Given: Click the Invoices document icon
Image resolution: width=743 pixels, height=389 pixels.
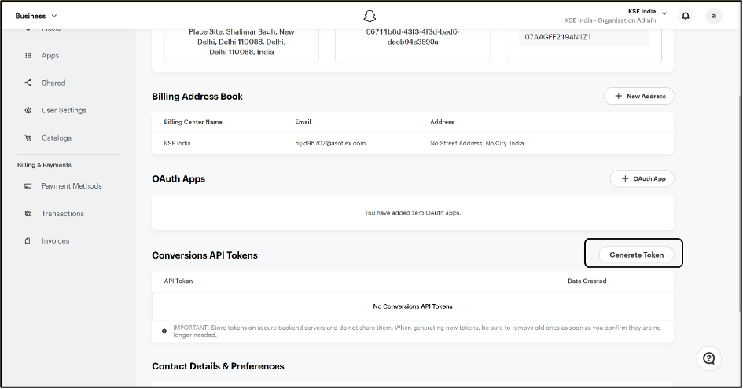Looking at the screenshot, I should tap(28, 241).
